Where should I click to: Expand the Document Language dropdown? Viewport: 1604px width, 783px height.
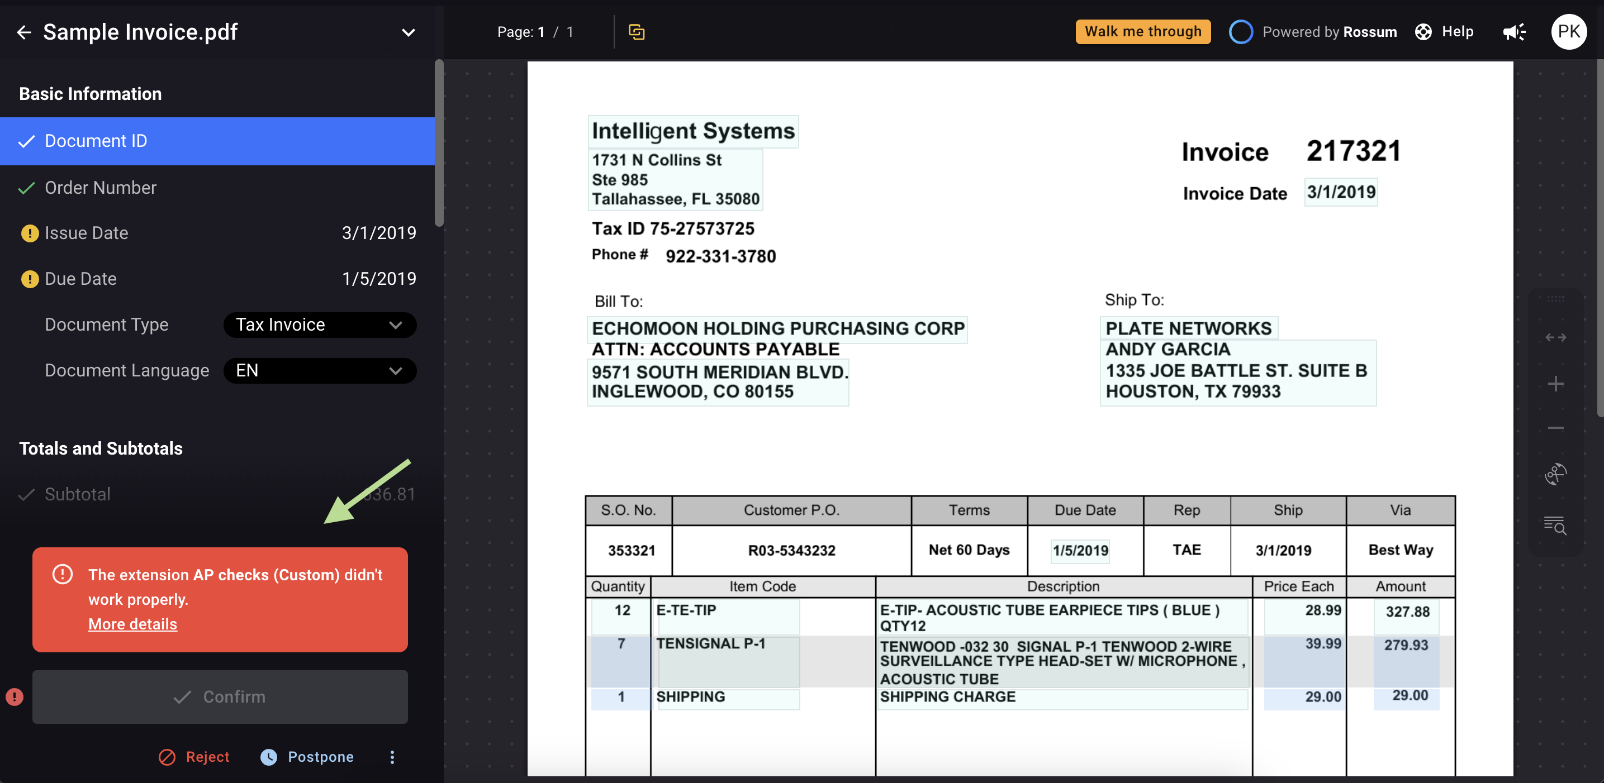pos(320,371)
